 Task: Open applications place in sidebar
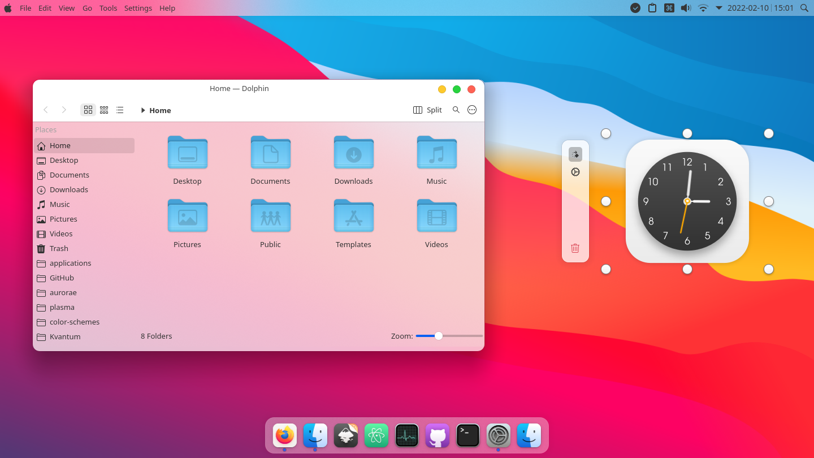84,263
